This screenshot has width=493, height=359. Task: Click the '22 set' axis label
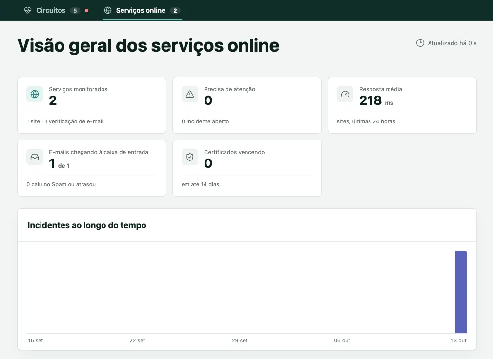[x=137, y=340]
